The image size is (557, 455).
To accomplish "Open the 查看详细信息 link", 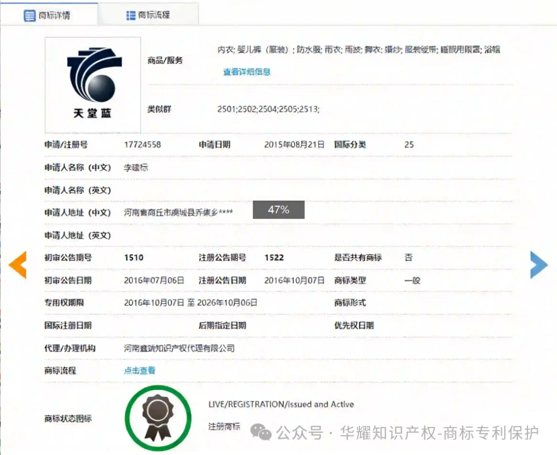I will coord(247,72).
